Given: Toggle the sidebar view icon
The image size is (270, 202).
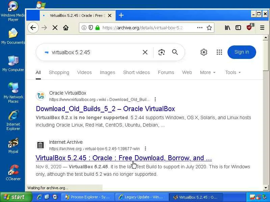Looking at the screenshot, I should click(238, 28).
